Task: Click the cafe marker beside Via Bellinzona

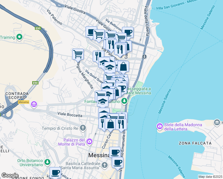Action: coord(128,33)
